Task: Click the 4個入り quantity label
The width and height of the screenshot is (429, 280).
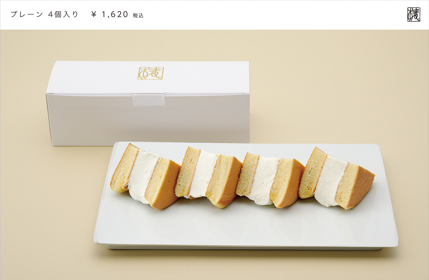Action: point(63,14)
